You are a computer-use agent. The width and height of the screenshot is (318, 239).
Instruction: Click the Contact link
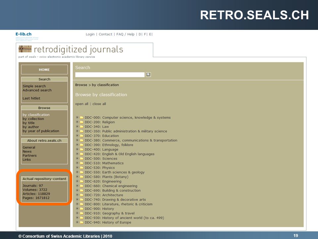tap(105, 34)
